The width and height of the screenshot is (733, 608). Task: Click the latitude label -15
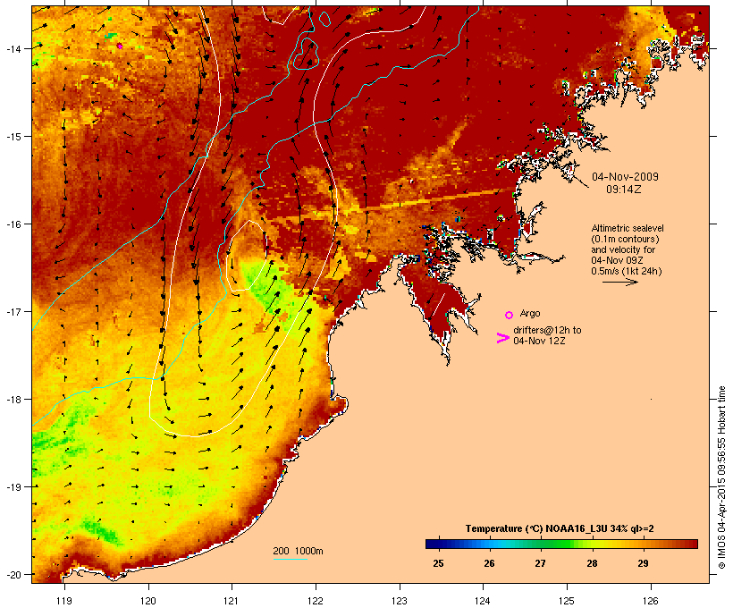[13, 137]
